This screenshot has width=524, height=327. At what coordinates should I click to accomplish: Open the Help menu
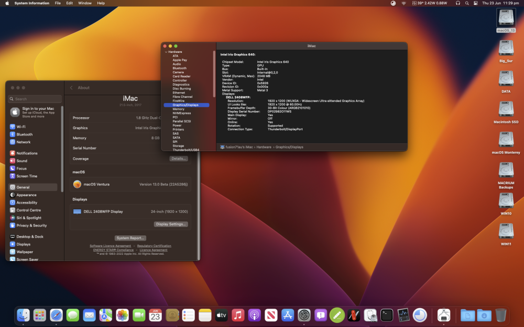coord(101,3)
